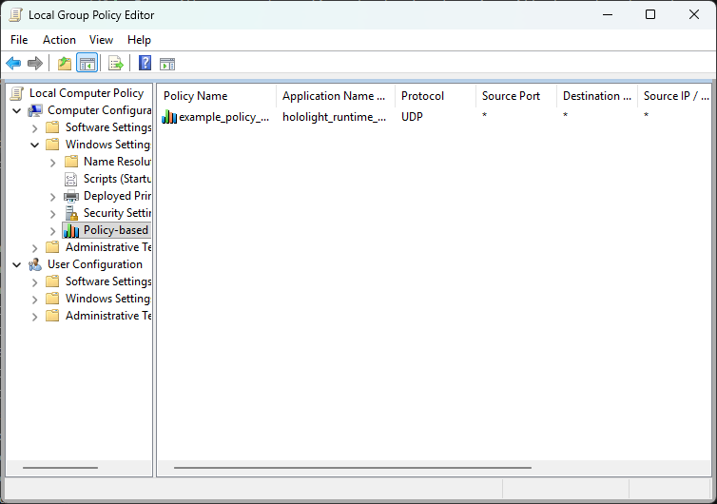Viewport: 717px width, 504px height.
Task: Expand the Deployed Printers node
Action: [x=52, y=197]
